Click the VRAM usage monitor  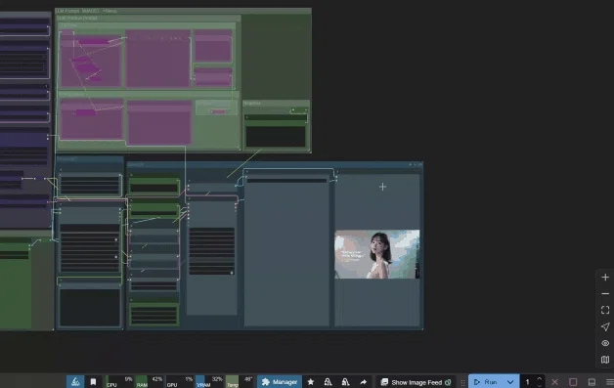pos(209,382)
